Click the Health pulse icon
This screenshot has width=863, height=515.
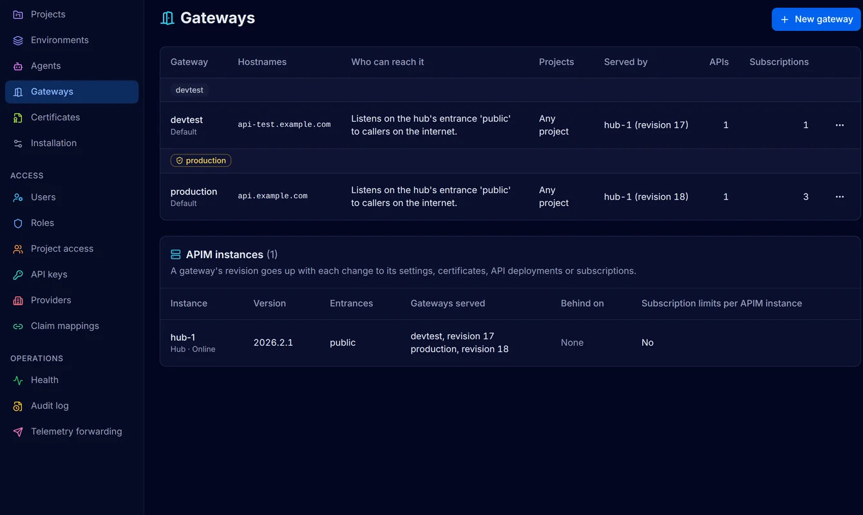coord(18,380)
